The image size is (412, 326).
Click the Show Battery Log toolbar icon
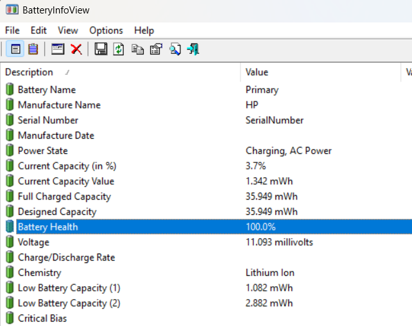pyautogui.click(x=33, y=49)
